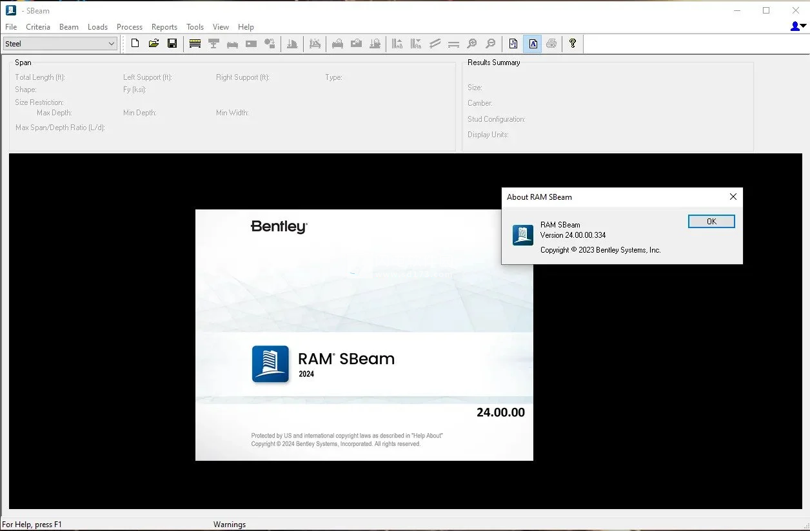
Task: Click the 'Max Span/Depth Ratio (L/d):' label
Action: [60, 128]
